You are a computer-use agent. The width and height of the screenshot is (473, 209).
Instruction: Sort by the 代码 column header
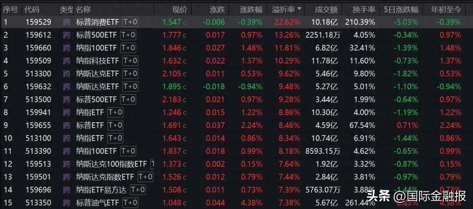point(32,9)
